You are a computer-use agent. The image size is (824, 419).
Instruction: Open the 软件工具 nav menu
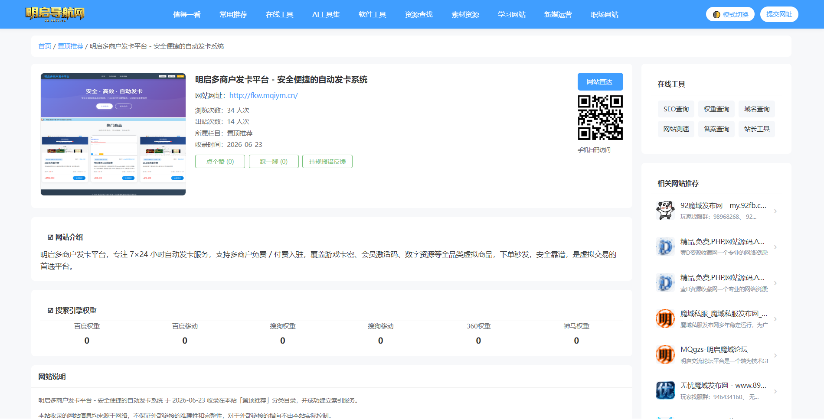372,14
